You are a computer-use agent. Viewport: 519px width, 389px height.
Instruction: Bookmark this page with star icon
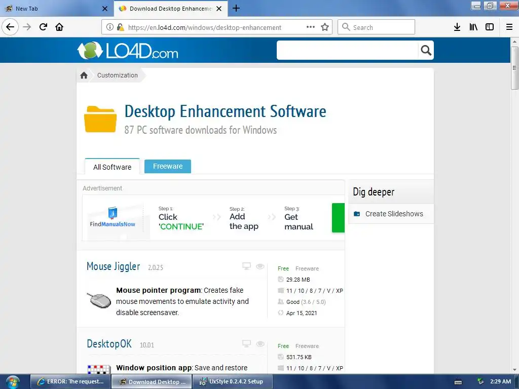[x=325, y=27]
